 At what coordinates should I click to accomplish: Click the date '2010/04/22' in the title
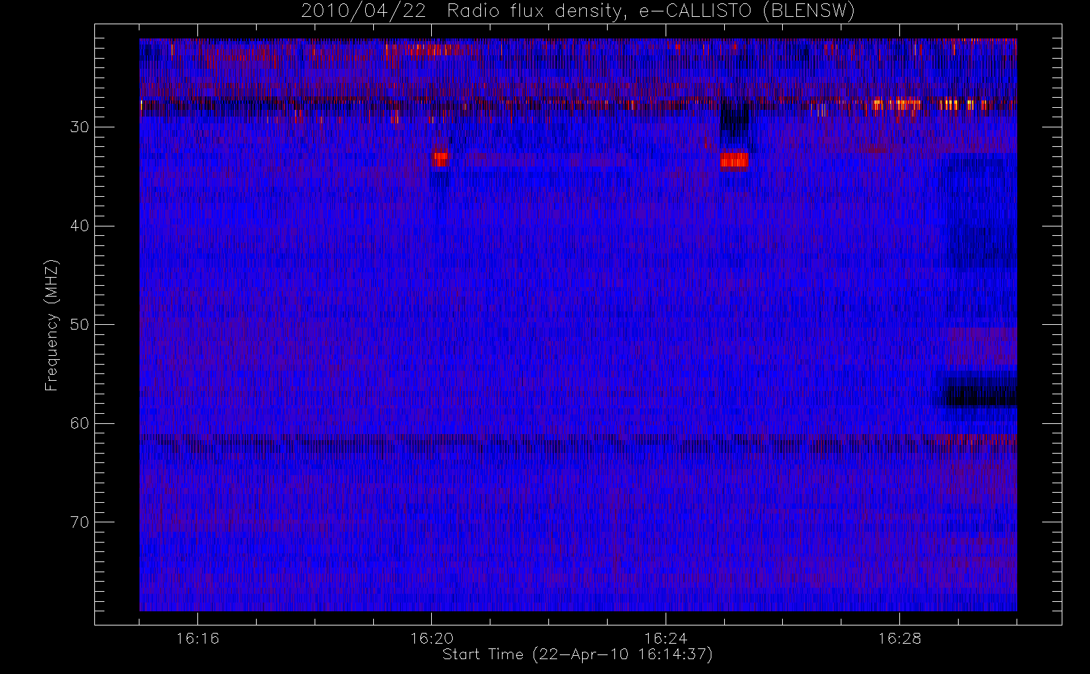coord(363,11)
